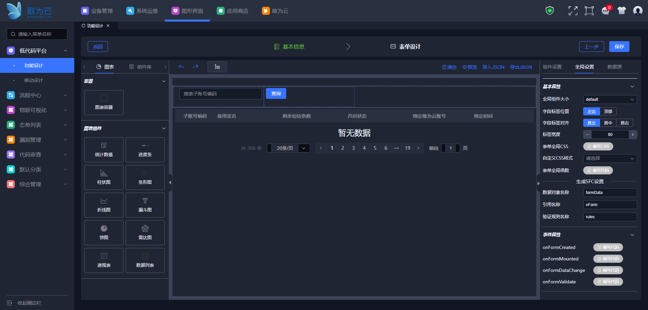Screen dimensions: 648x310
Task: Collapse the left component panel handle
Action: [170, 182]
